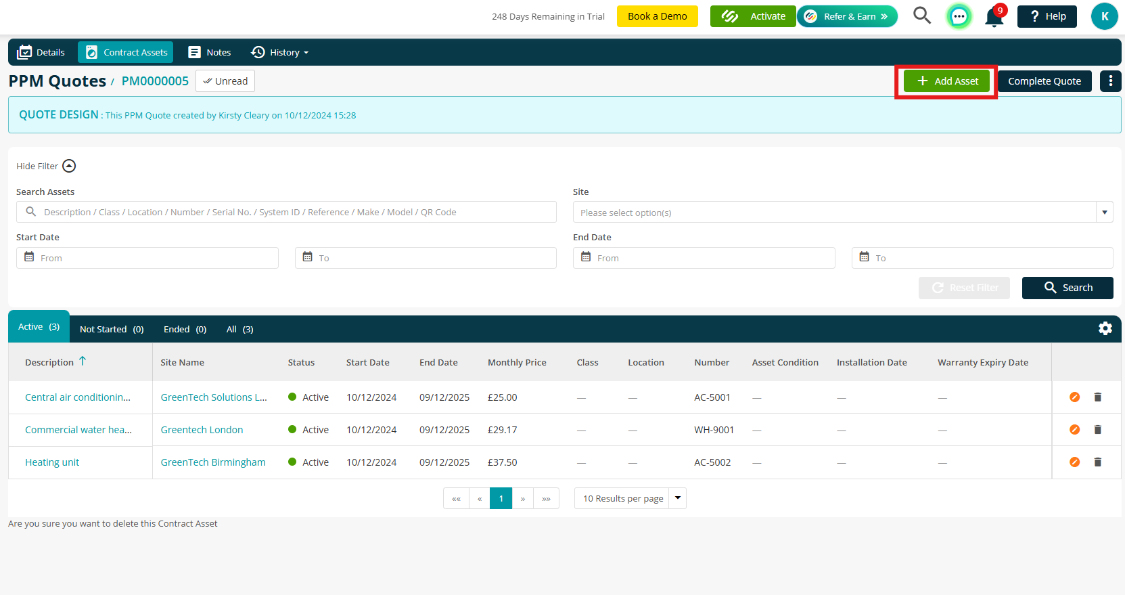Edit the Commercial water heater asset
The width and height of the screenshot is (1125, 595).
pos(1074,430)
